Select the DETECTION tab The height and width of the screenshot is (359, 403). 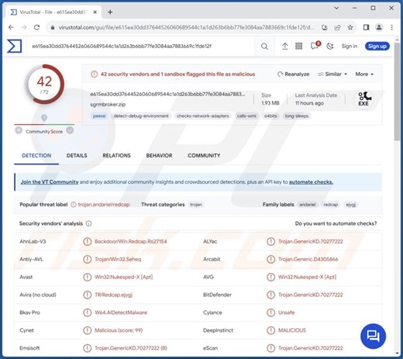point(36,156)
